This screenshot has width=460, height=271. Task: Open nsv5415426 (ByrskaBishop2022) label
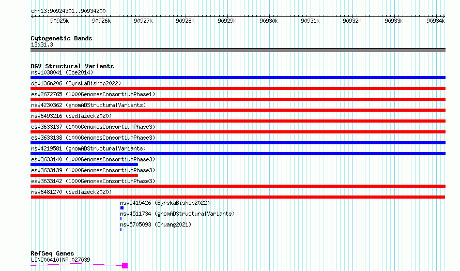point(165,203)
